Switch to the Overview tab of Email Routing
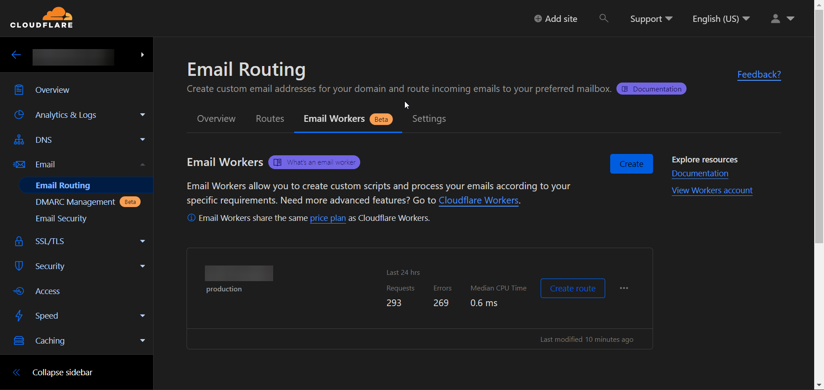Screen dimensions: 824x390 pyautogui.click(x=216, y=119)
